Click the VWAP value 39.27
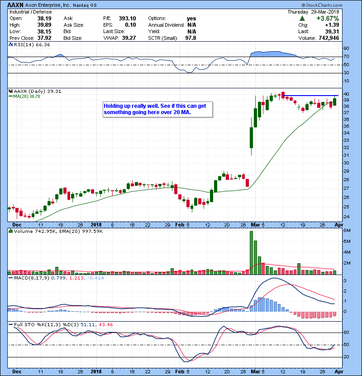This screenshot has height=376, width=362. tap(129, 38)
